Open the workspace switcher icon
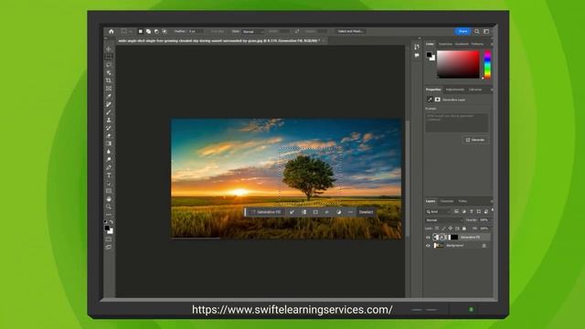585x329 pixels. point(486,31)
